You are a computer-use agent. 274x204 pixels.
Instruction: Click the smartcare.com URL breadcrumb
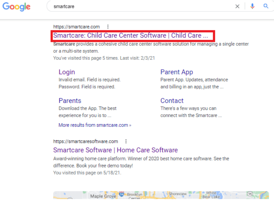click(76, 27)
